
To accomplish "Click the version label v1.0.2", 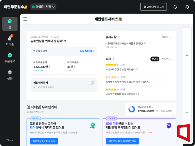I will pos(10,140).
